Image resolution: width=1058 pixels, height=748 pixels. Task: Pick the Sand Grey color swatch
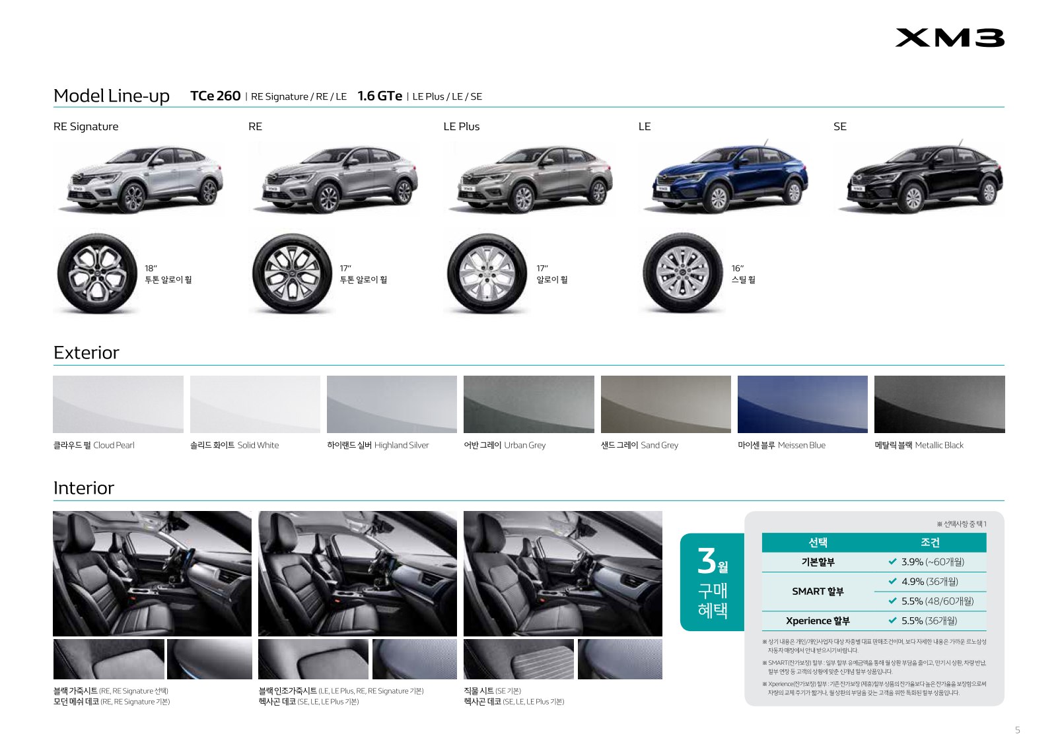pos(666,404)
